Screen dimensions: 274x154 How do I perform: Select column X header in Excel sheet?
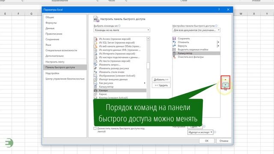coord(254,14)
